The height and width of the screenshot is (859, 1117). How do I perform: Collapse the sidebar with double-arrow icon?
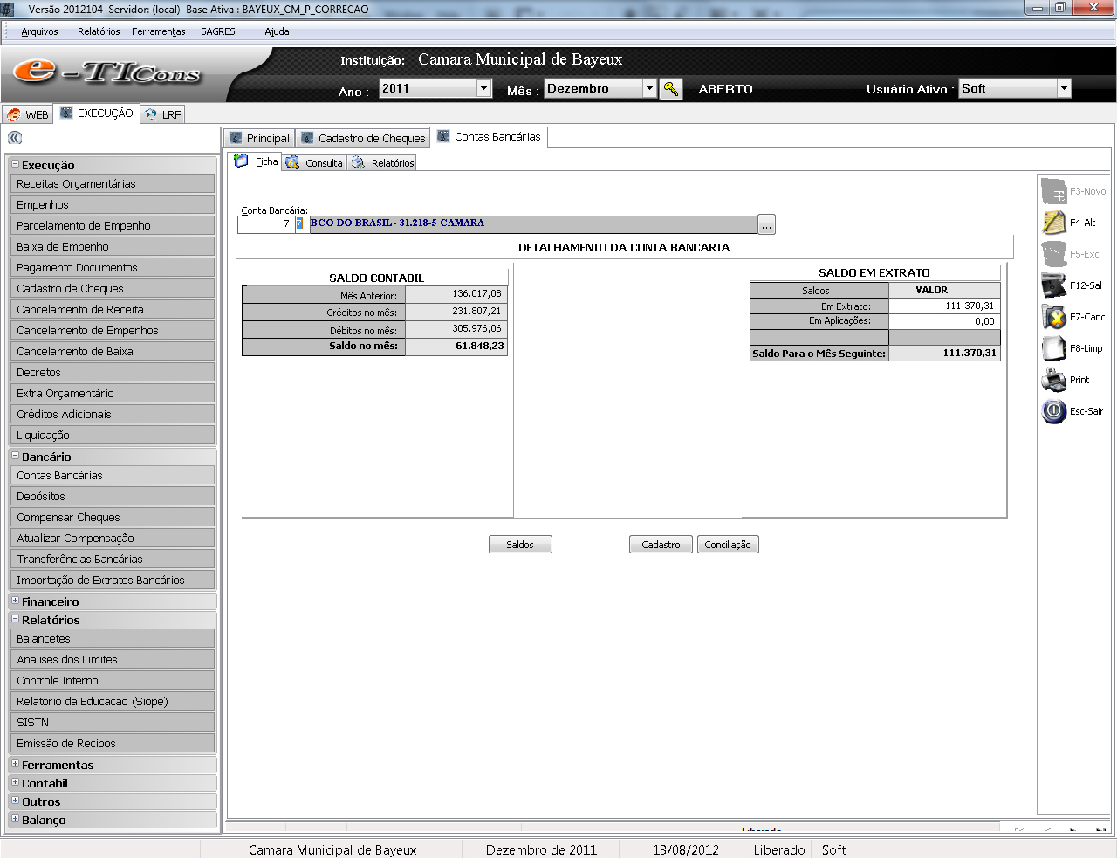tap(15, 138)
